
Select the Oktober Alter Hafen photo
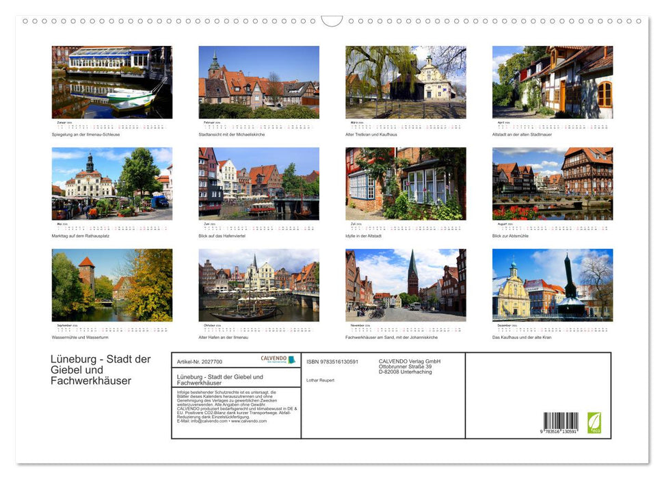pos(259,285)
